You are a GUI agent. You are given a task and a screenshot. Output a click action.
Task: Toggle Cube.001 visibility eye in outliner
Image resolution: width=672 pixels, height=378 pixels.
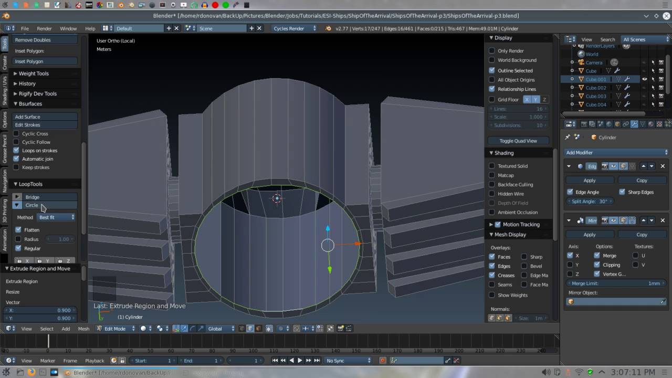tap(645, 79)
